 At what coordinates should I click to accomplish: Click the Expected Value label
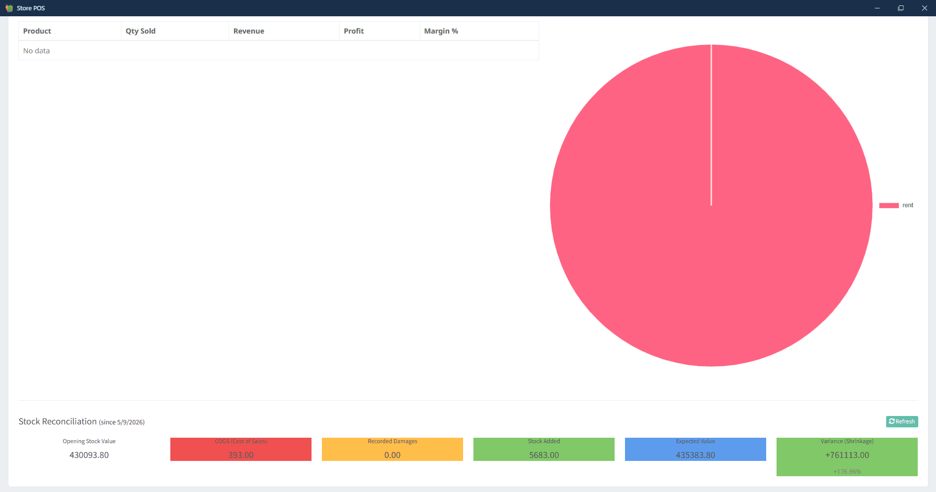pyautogui.click(x=696, y=441)
